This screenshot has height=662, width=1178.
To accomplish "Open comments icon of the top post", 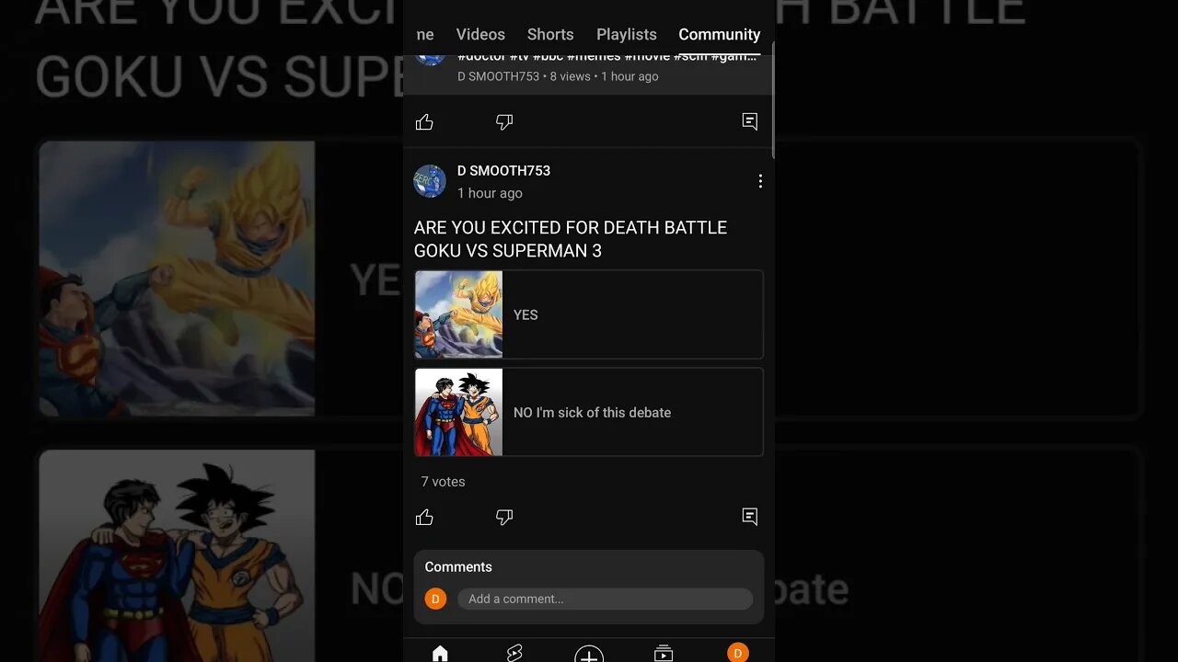I will [x=750, y=121].
